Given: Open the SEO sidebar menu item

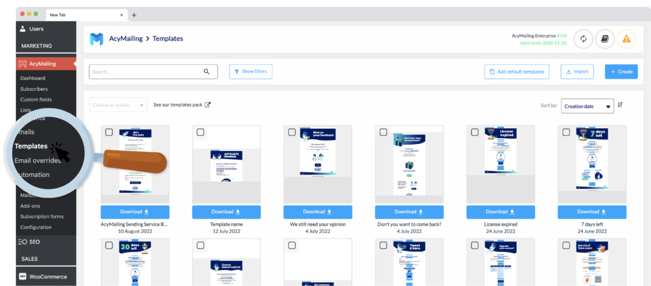Looking at the screenshot, I should point(46,242).
